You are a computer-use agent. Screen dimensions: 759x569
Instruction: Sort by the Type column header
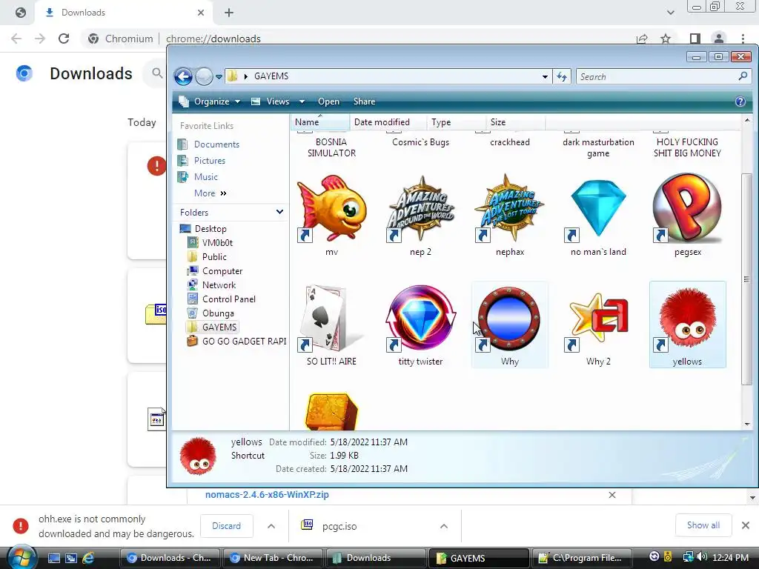[457, 122]
